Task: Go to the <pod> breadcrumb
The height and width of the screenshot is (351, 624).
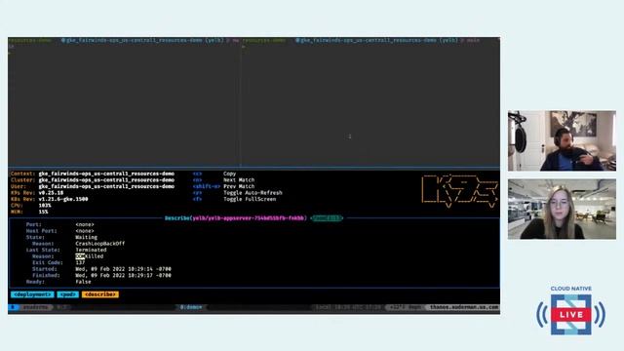Action: (67, 294)
